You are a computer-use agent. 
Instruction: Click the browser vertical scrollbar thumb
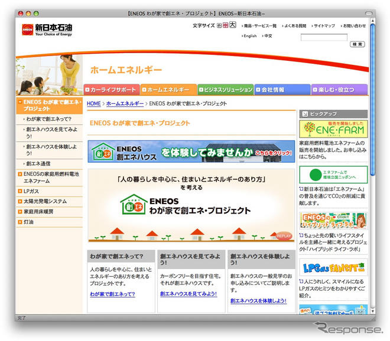click(372, 99)
